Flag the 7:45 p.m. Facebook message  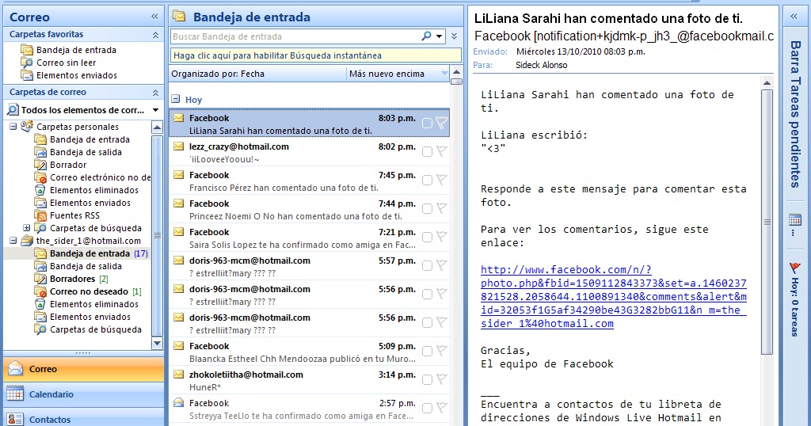pyautogui.click(x=441, y=180)
